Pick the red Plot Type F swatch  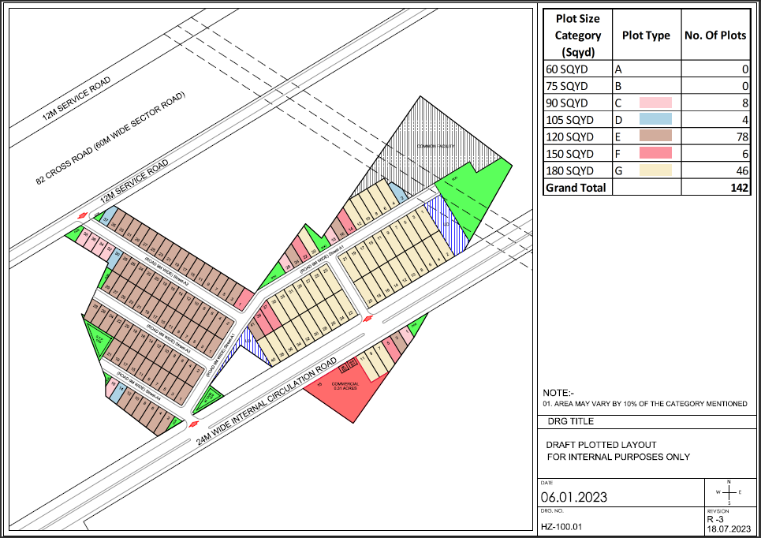[655, 153]
